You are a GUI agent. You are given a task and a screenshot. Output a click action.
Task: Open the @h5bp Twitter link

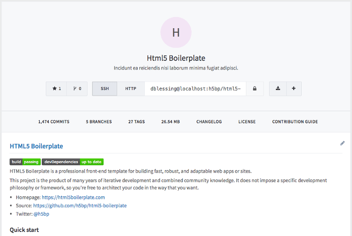(x=41, y=214)
